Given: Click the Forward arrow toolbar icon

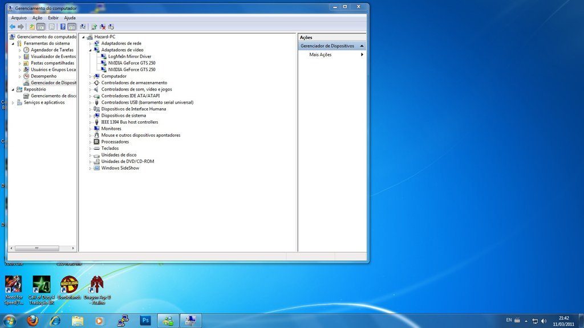Looking at the screenshot, I should point(21,27).
